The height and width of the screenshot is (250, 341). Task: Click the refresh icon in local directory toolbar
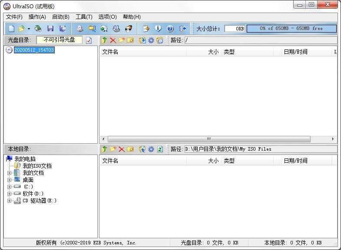pos(160,149)
